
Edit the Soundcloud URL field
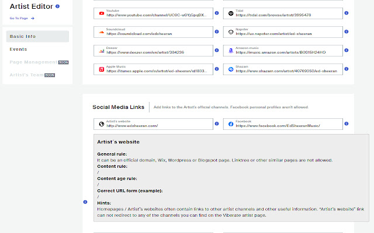click(x=153, y=32)
